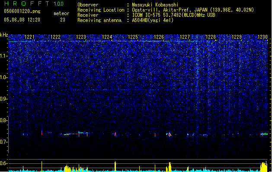Click the red meteor echo just after 1226
The width and height of the screenshot is (272, 172).
[170, 135]
